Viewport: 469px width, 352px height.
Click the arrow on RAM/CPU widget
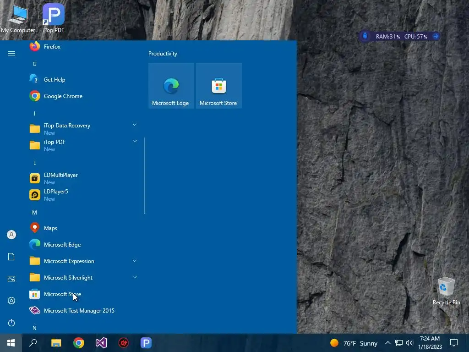click(x=436, y=36)
